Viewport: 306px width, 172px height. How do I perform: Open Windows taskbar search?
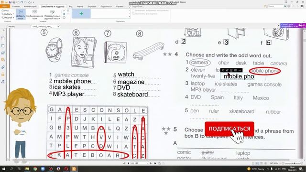click(x=11, y=169)
